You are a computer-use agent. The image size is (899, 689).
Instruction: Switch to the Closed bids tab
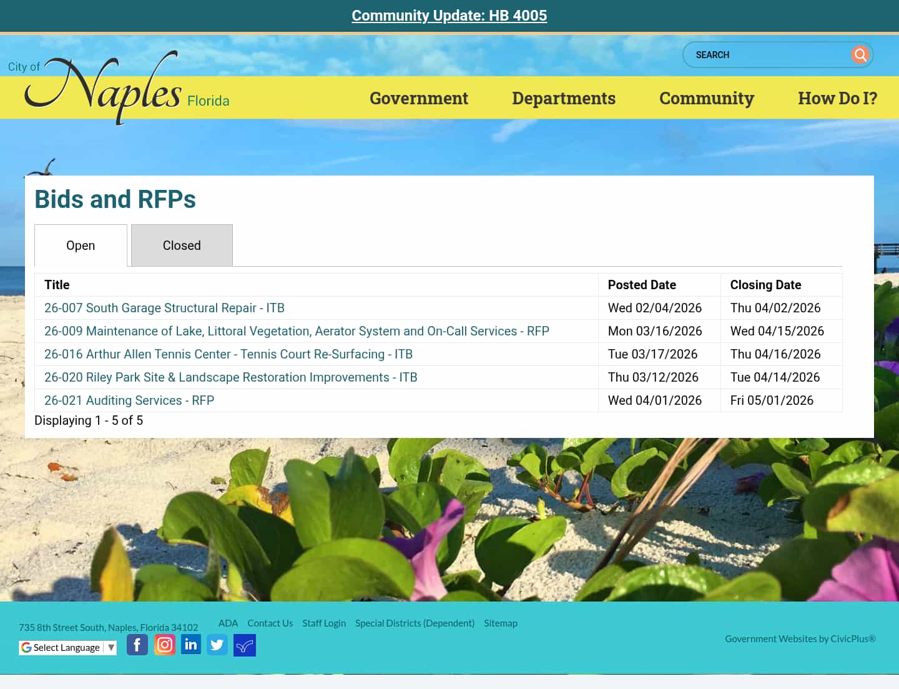point(182,245)
